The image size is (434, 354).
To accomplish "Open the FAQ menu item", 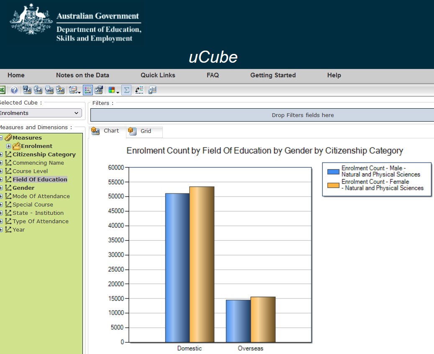I will [x=213, y=75].
